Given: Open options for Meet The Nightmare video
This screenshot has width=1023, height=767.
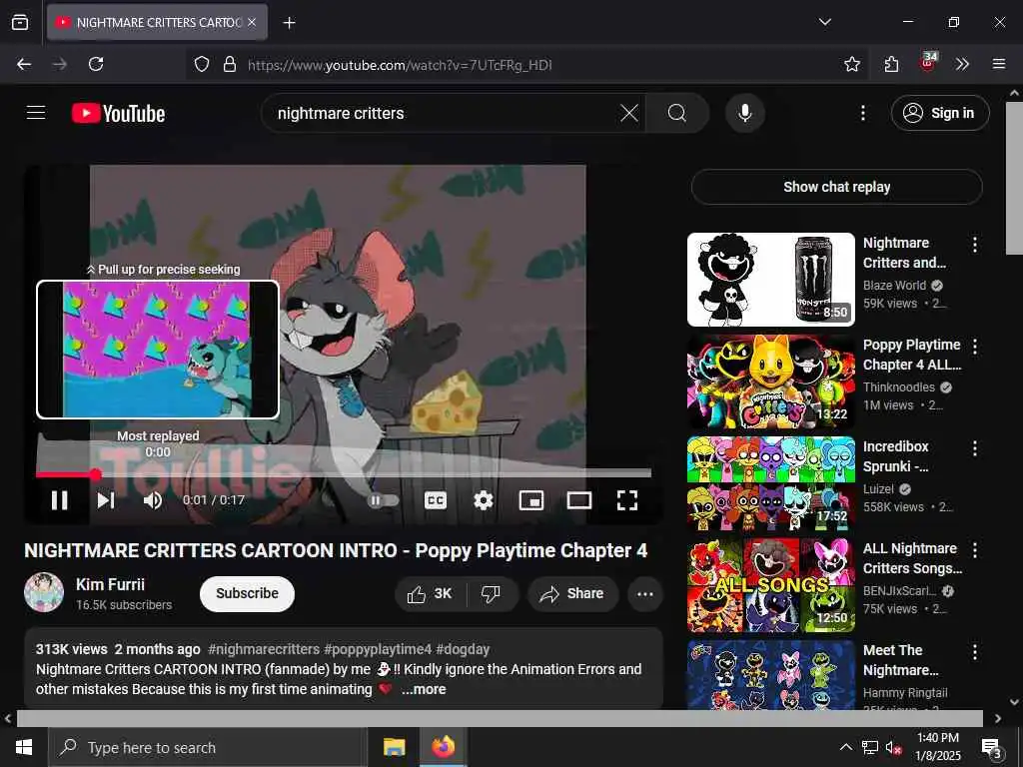Looking at the screenshot, I should [x=975, y=651].
